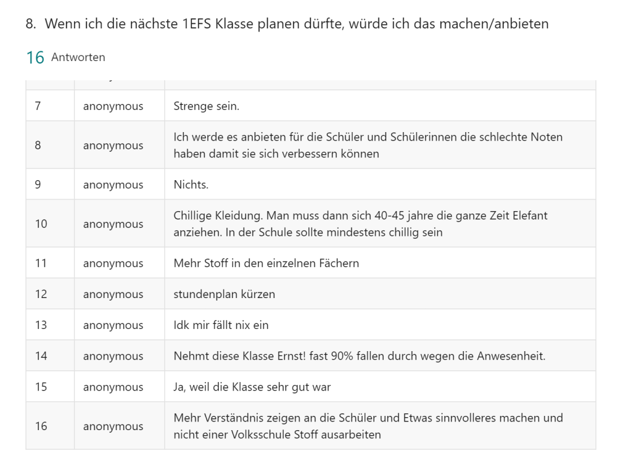Click the "16 Antworten" response count

point(65,57)
